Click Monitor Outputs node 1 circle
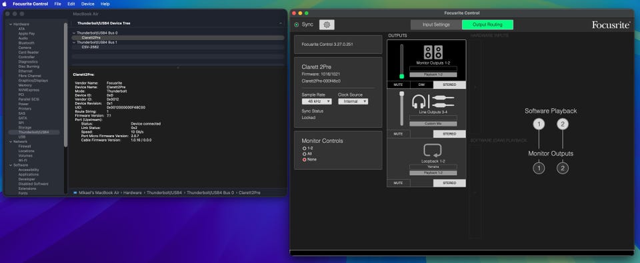 click(x=539, y=168)
